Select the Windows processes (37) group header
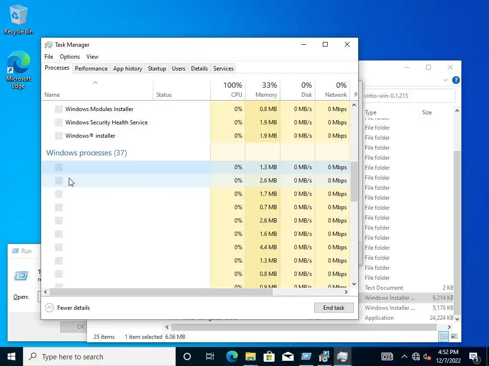This screenshot has width=489, height=366. 87,153
